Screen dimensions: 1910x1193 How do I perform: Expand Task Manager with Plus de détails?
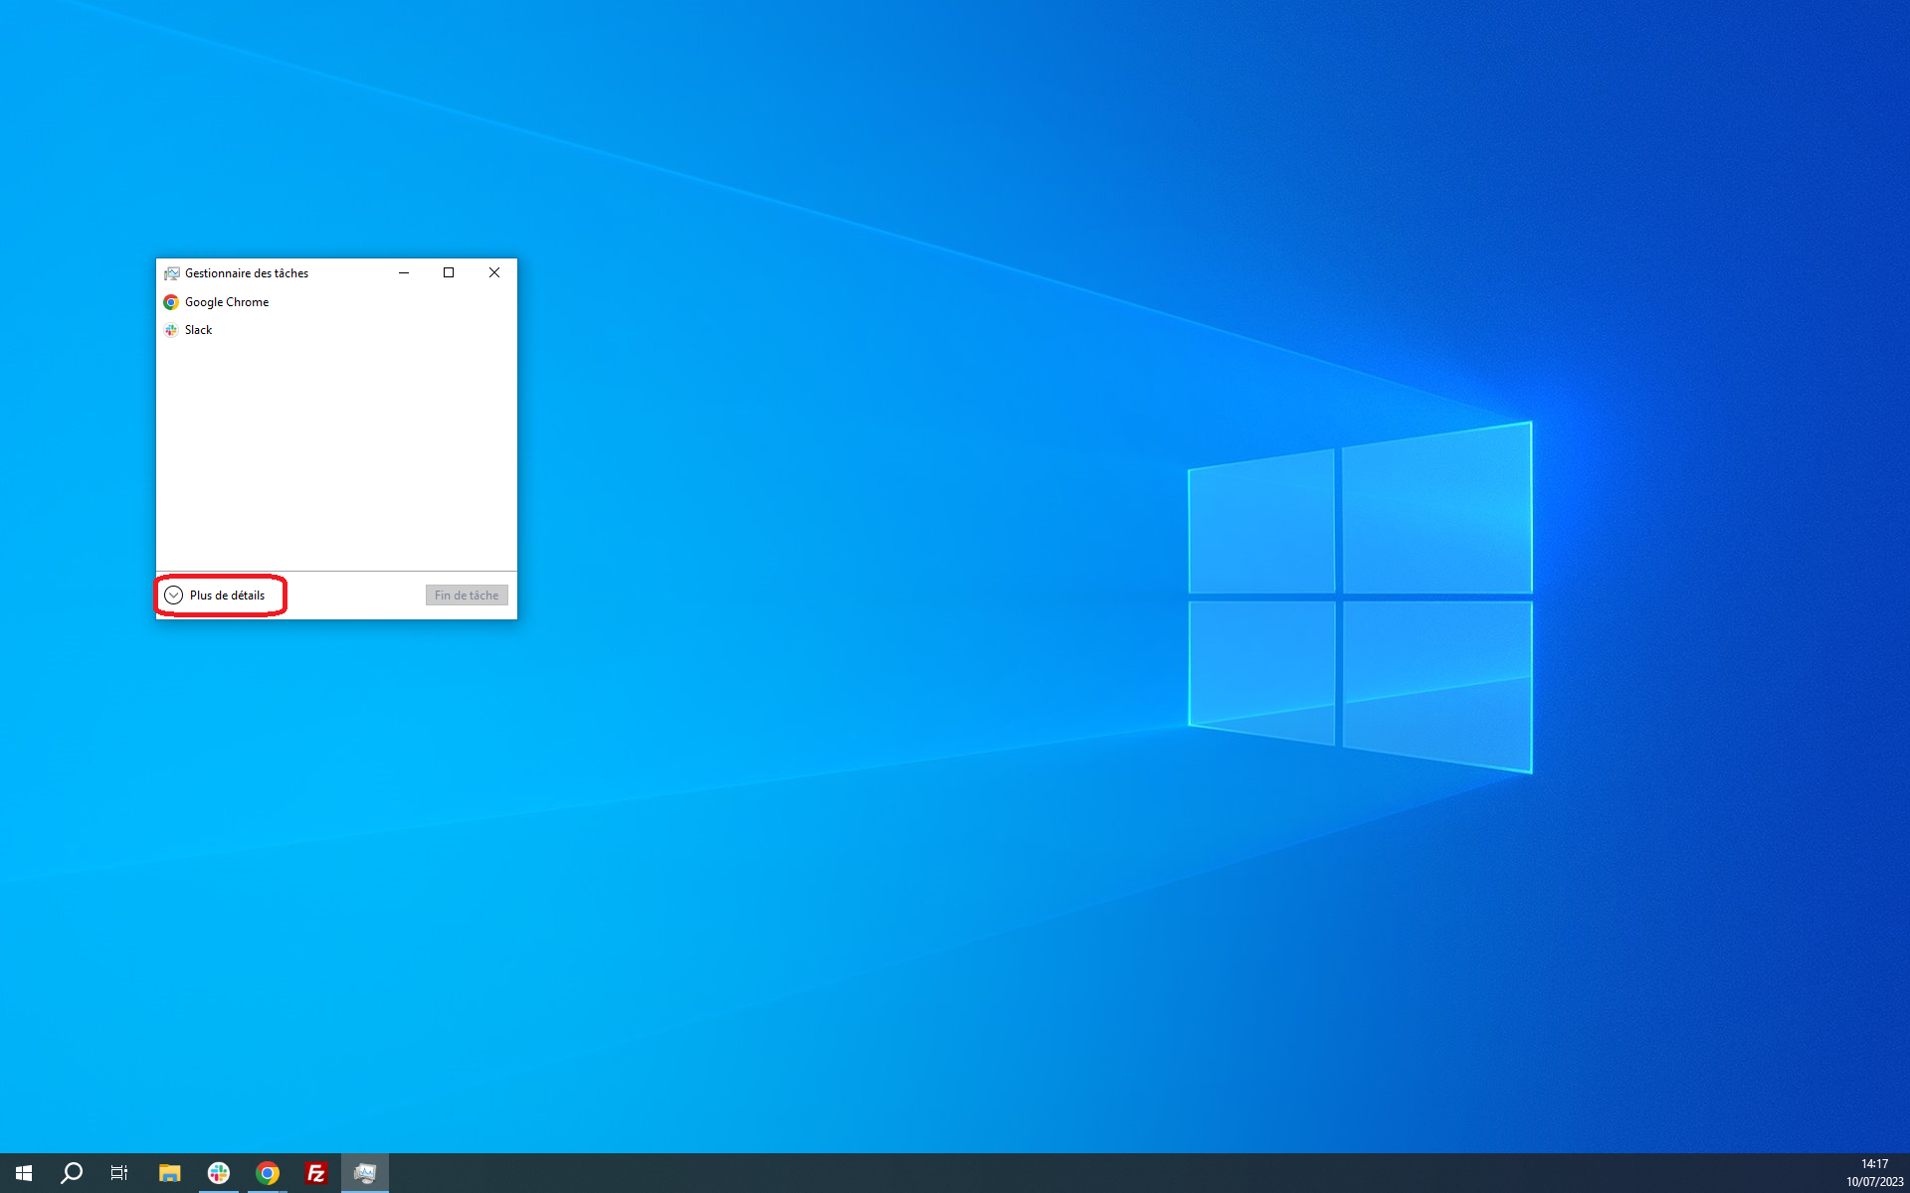pos(227,596)
